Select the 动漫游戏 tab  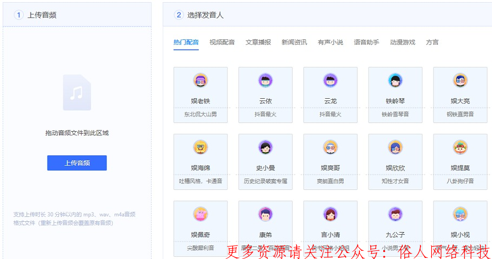click(x=403, y=42)
